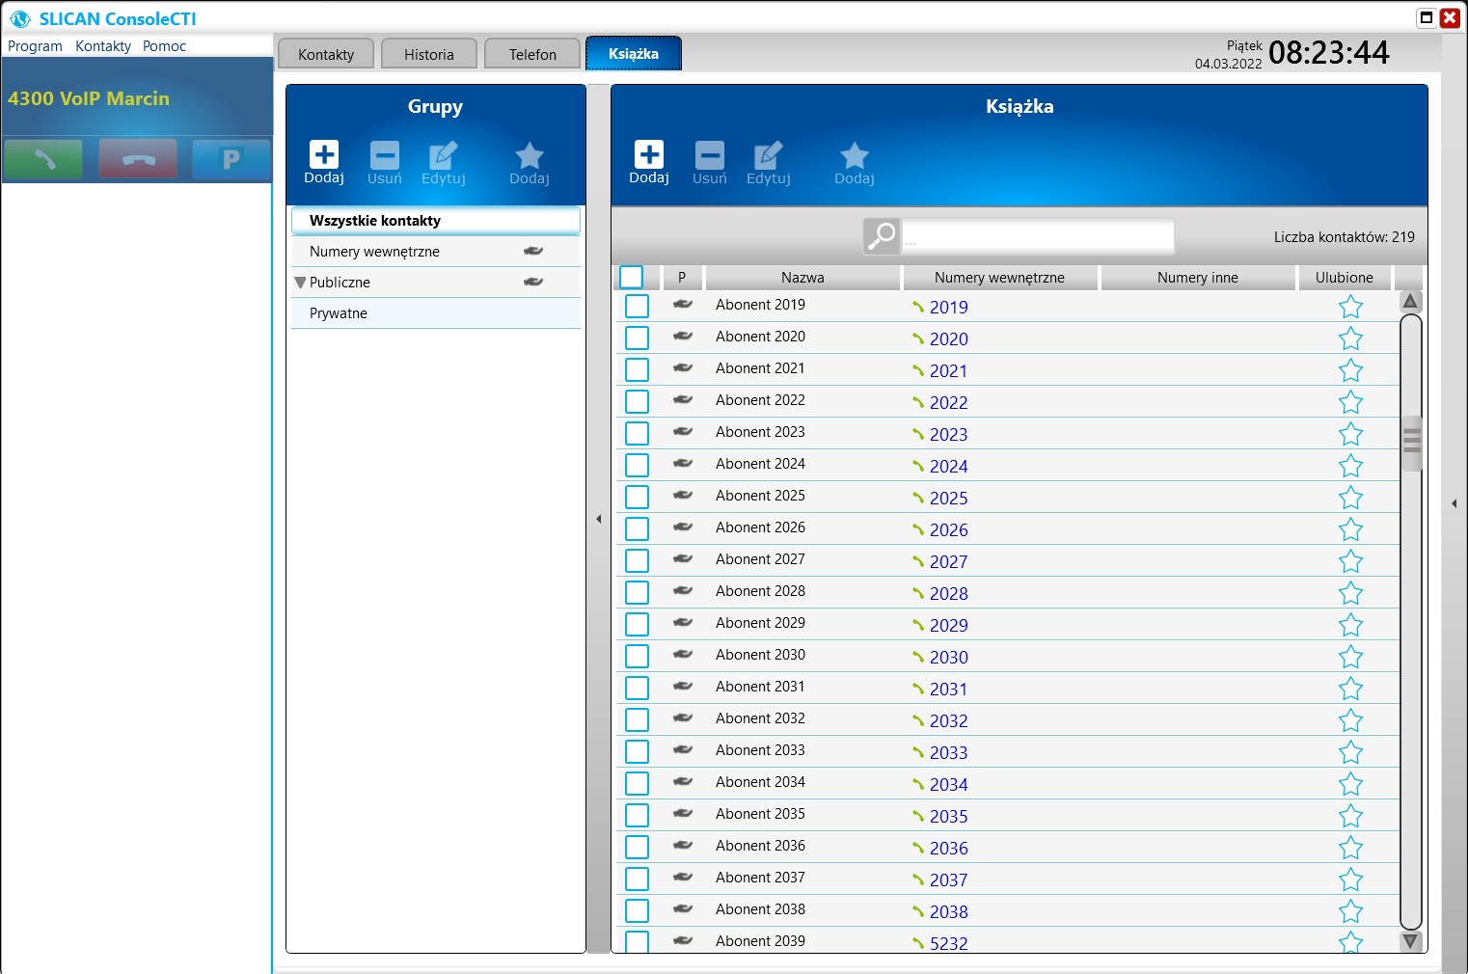Switch to the Kontakty tab

[326, 54]
